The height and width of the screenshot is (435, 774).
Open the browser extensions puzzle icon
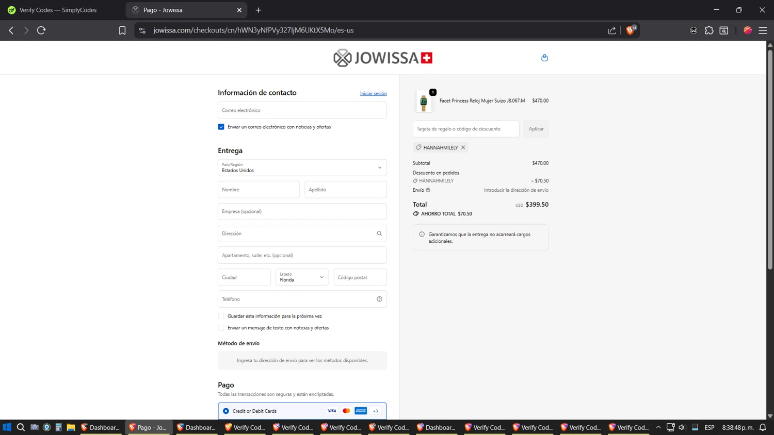click(x=709, y=30)
